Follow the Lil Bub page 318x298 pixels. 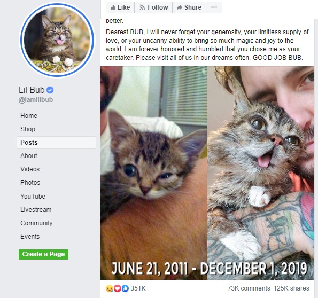(153, 7)
